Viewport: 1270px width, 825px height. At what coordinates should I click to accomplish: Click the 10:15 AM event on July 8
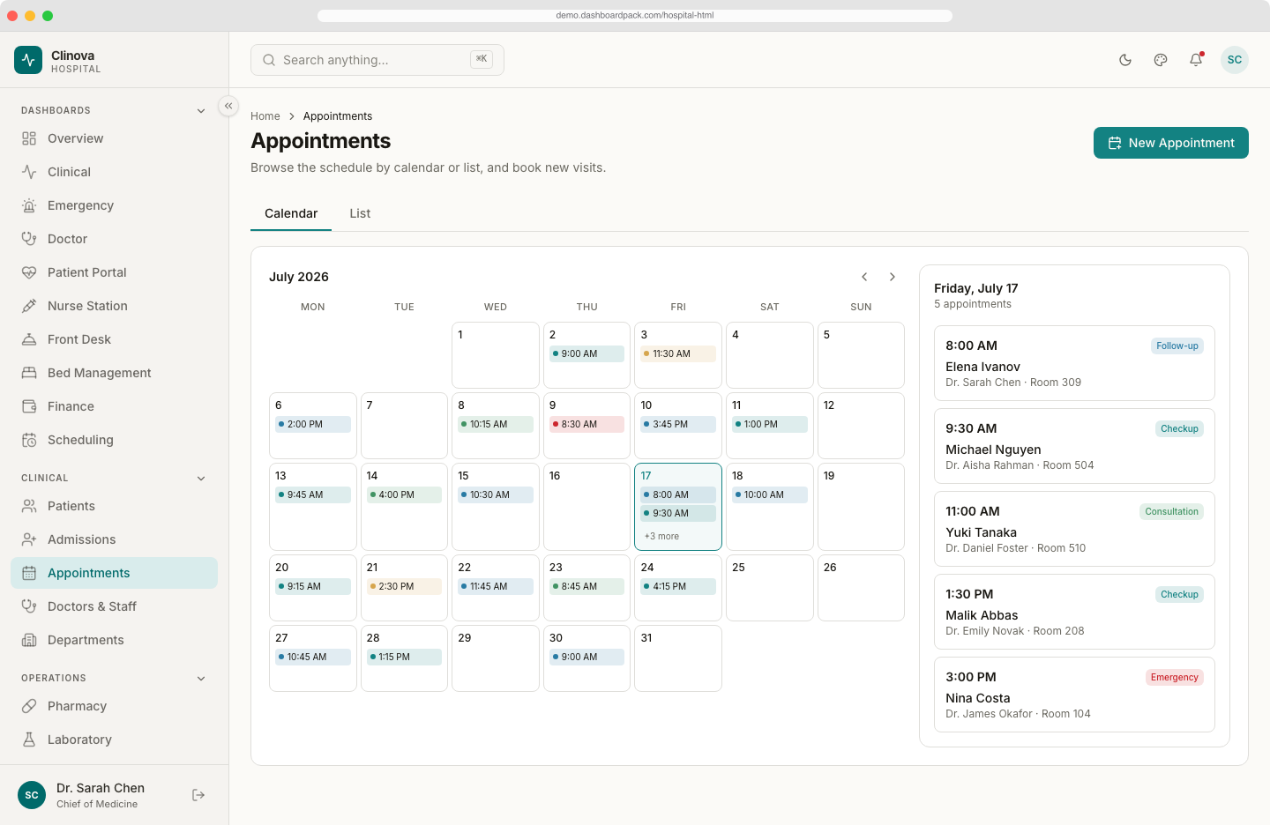coord(496,424)
